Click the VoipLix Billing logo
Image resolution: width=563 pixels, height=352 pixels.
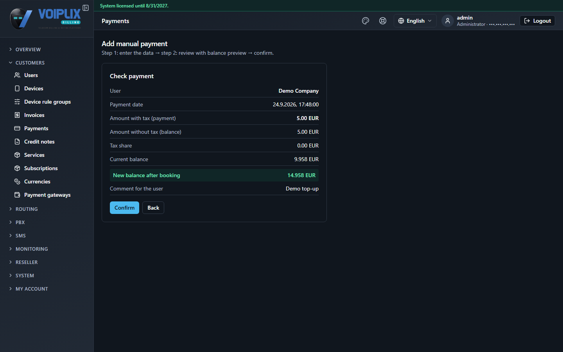45,19
